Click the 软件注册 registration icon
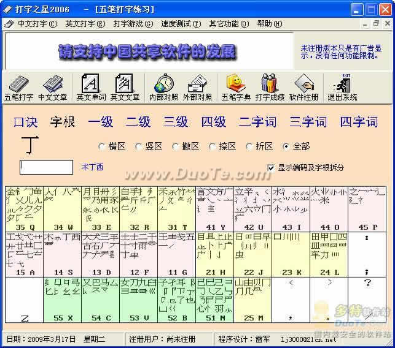Viewport: 395px width, 348px height. tap(303, 86)
